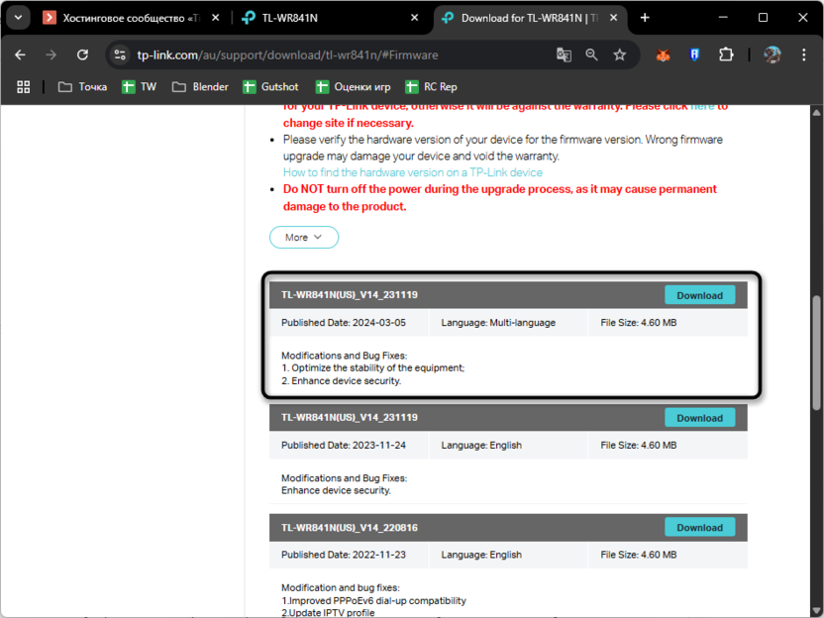Screen dimensions: 824x618
Task: Open the Точка bookmarks folder
Action: pyautogui.click(x=82, y=87)
